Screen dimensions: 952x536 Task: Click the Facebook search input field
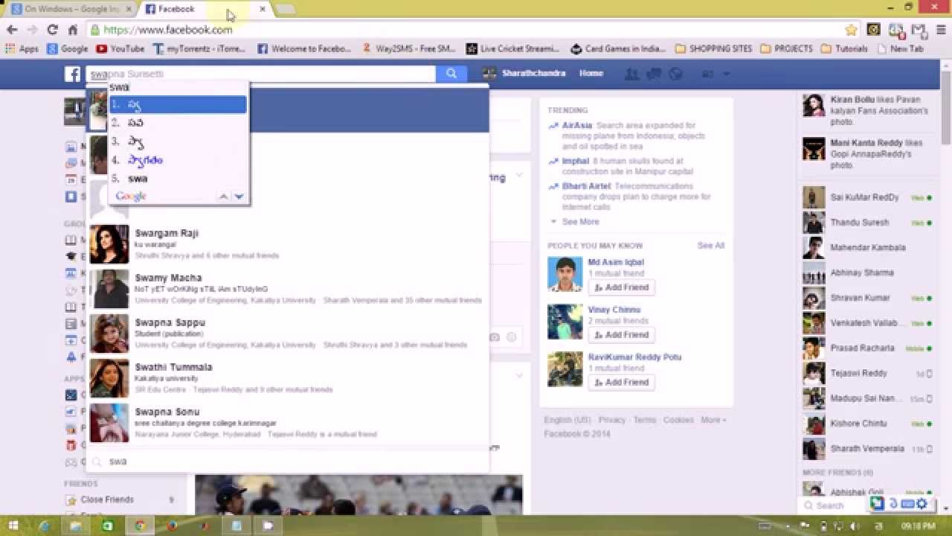[x=261, y=74]
